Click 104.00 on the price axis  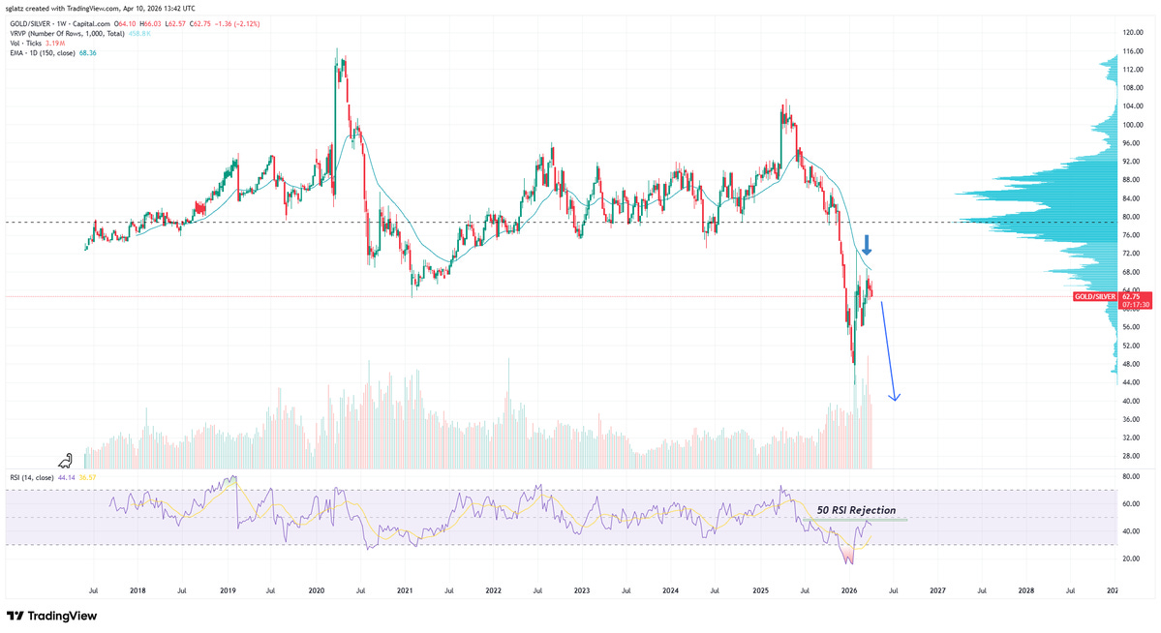pos(1132,106)
